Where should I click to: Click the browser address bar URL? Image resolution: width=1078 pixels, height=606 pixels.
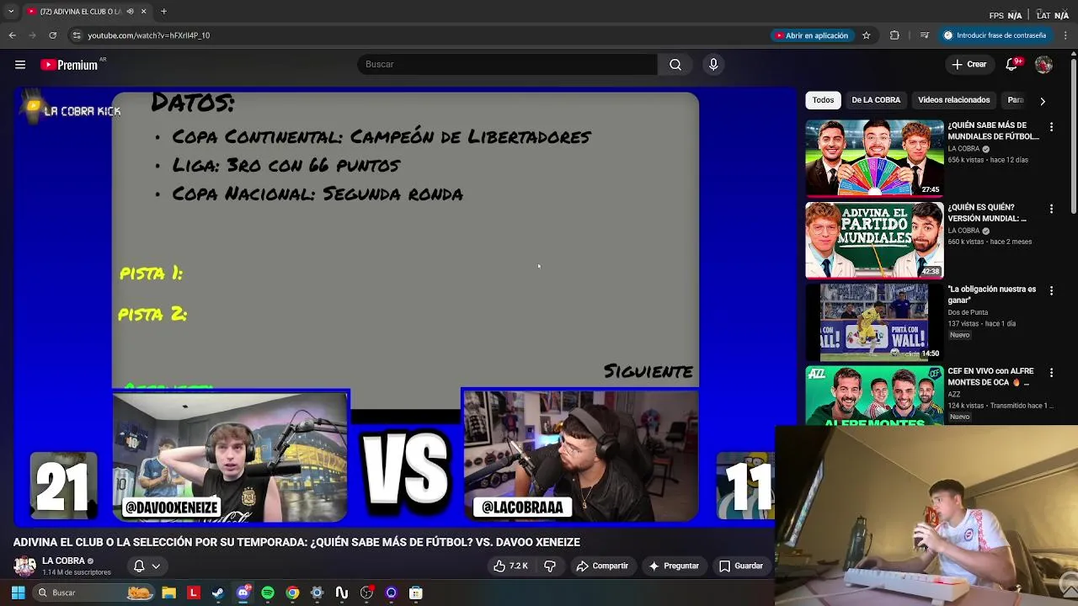coord(148,35)
